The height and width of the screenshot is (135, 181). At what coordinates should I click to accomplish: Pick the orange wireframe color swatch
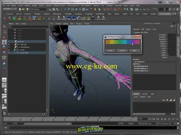tap(108, 42)
